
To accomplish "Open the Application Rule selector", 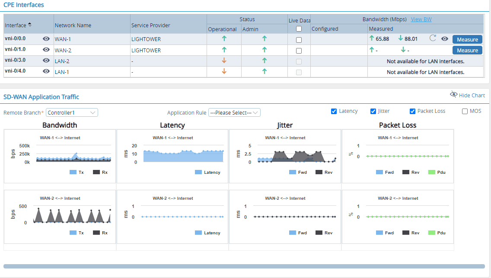I will pos(234,112).
